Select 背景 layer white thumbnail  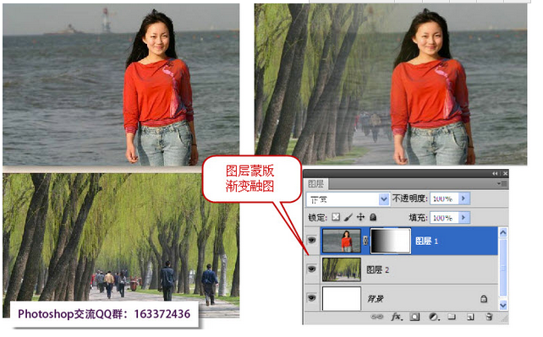(x=342, y=298)
